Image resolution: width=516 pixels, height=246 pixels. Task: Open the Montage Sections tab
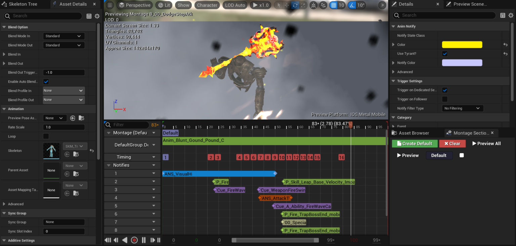[470, 133]
